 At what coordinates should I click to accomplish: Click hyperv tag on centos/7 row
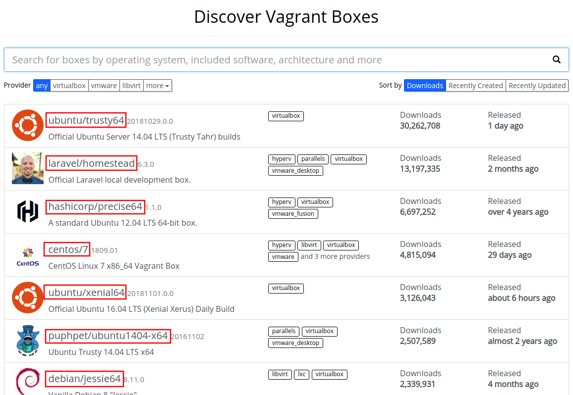click(x=282, y=246)
